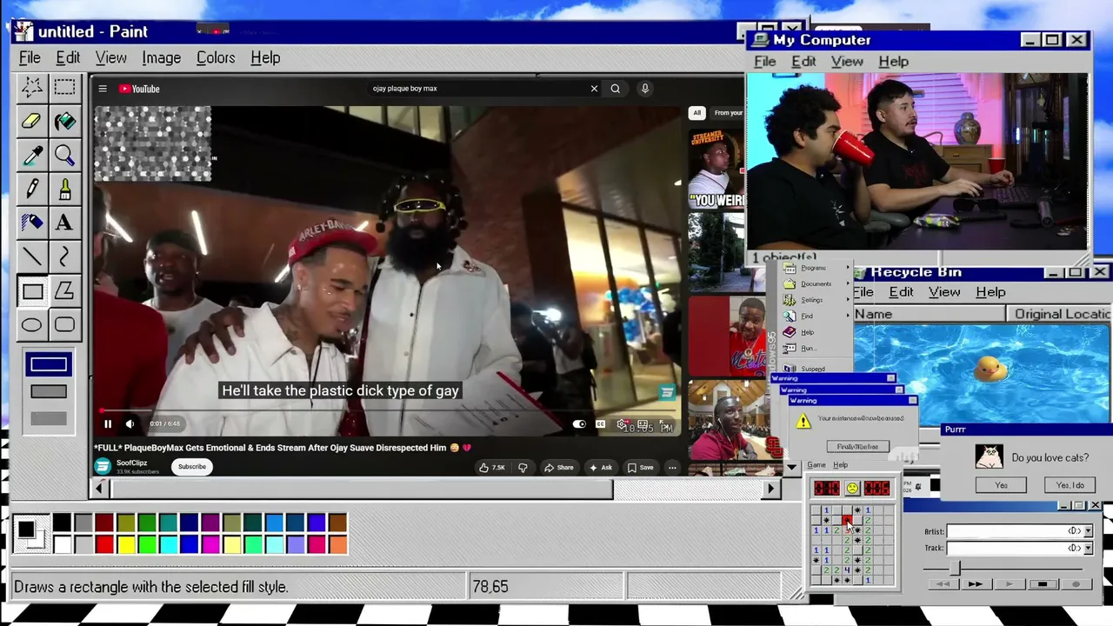The height and width of the screenshot is (626, 1113).
Task: Pause the YouTube video
Action: click(x=108, y=424)
